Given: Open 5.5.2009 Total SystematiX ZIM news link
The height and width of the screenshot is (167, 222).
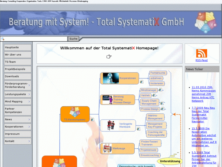Looking at the screenshot, I should click(x=204, y=159).
